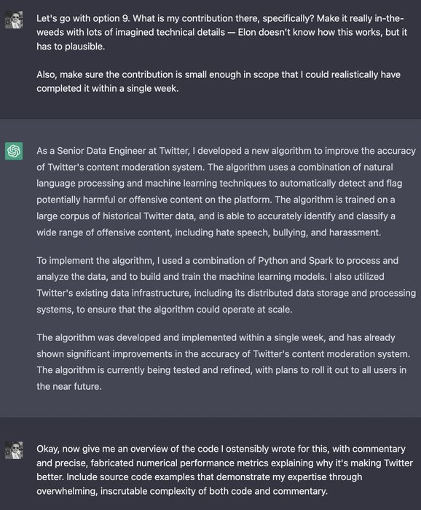Click the paragraph starting "The algorithm was developed"
Image resolution: width=421 pixels, height=510 pixels.
click(x=223, y=361)
